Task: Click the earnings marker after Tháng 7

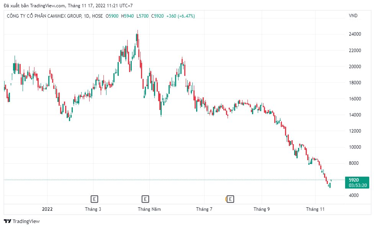Action: pyautogui.click(x=230, y=199)
